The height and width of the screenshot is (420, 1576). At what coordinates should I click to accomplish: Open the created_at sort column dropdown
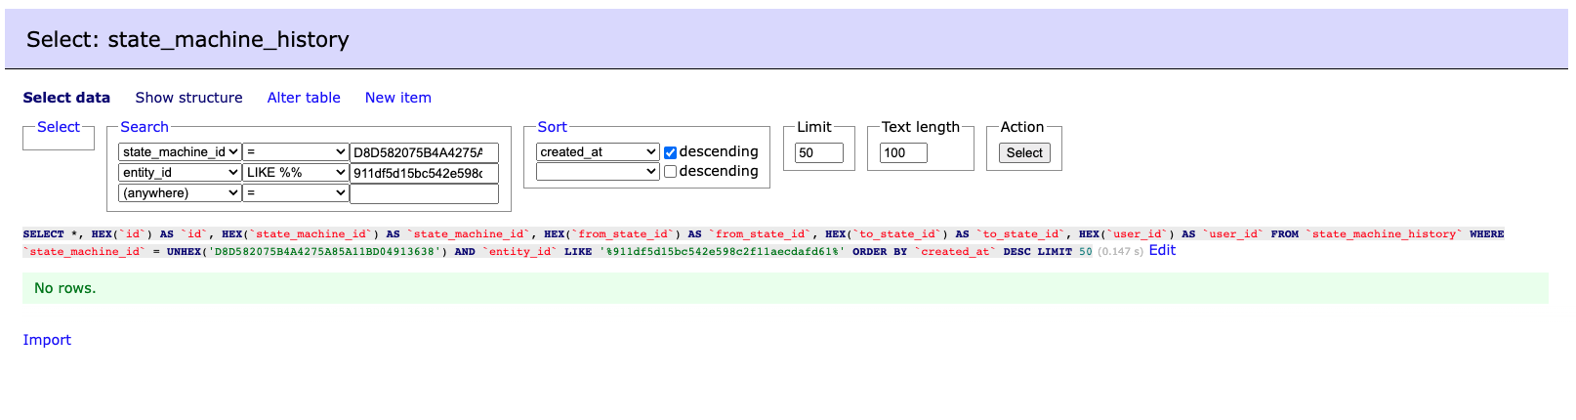pyautogui.click(x=598, y=152)
